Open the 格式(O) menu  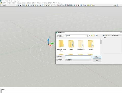coord(24,3)
